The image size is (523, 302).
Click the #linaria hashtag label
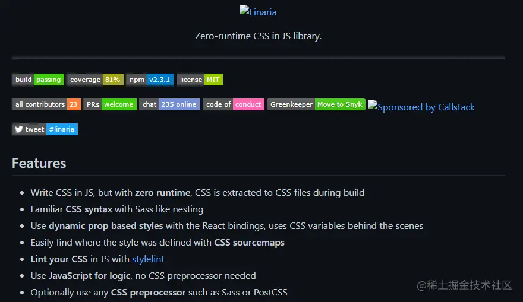coord(62,129)
